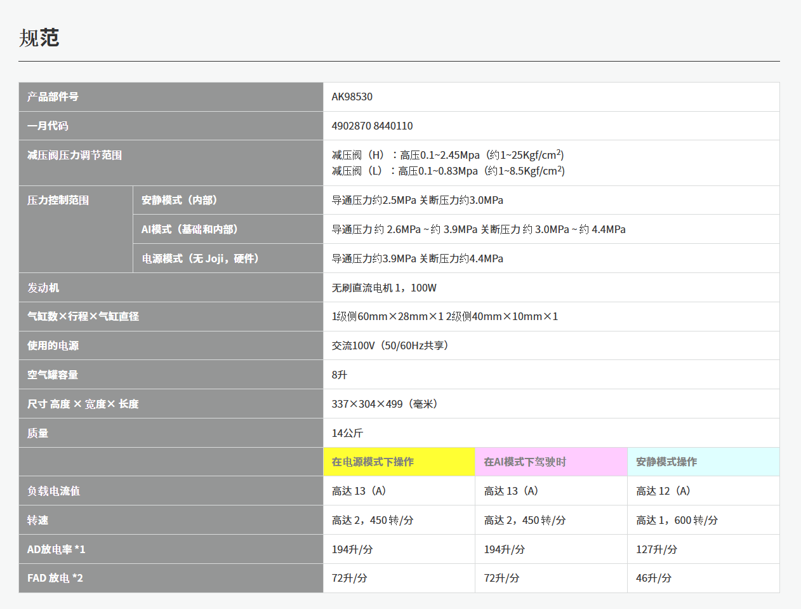Click 194升/分 in power mode column

pos(352,549)
